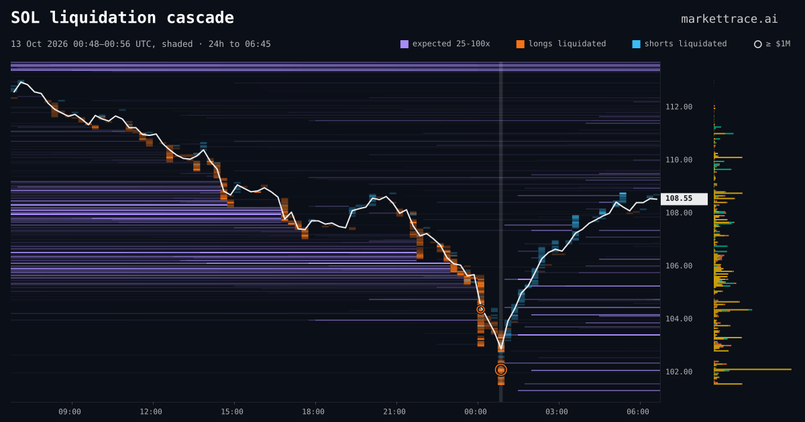Viewport: 805px width, 422px height.
Task: Click the 00:00 time axis label
Action: coord(476,412)
